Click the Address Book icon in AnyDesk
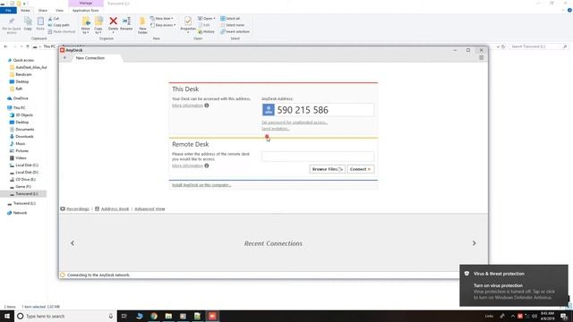This screenshot has width=573, height=322. click(97, 208)
